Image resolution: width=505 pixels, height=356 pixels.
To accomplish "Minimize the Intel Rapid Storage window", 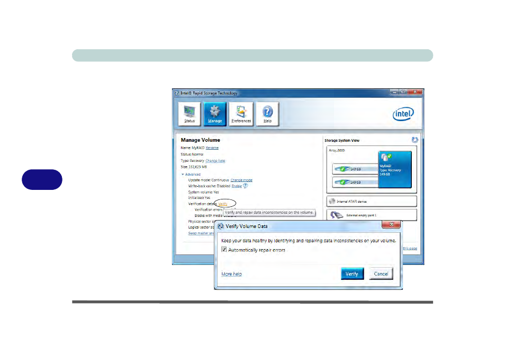I will pos(394,92).
